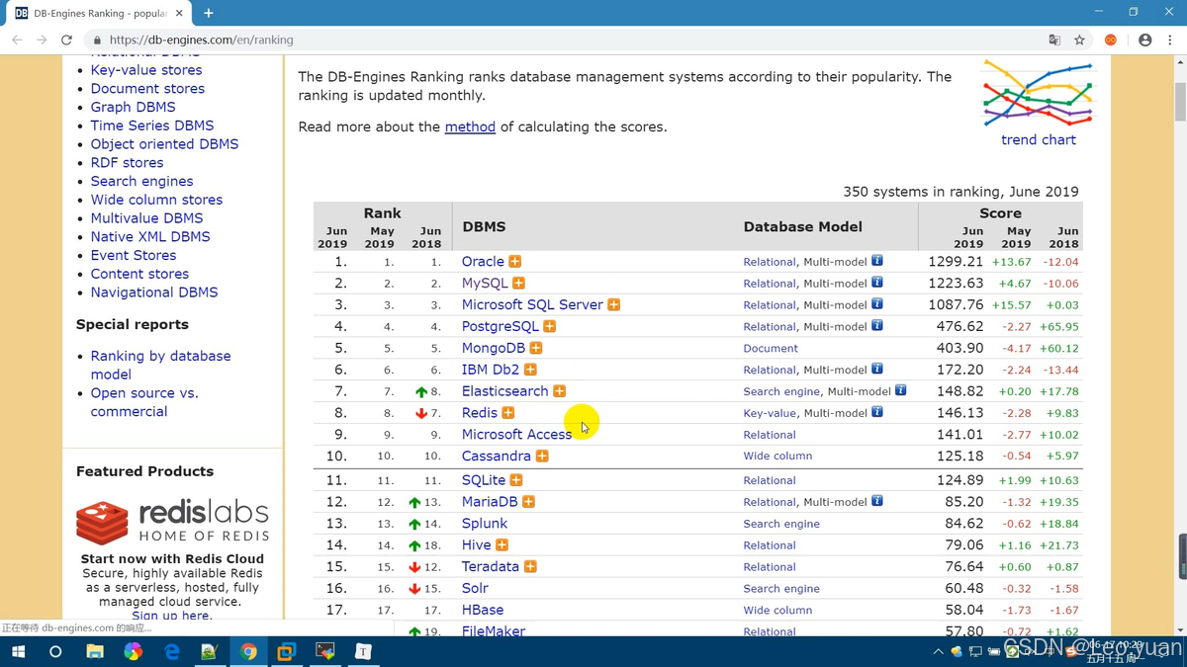Click the plus icon next to Hive

502,545
